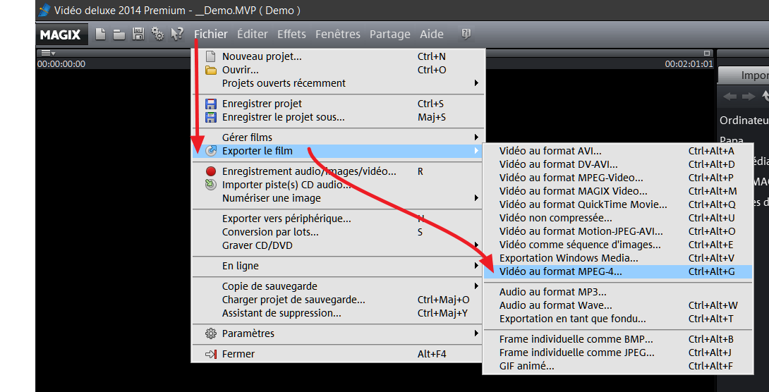
Task: Select Audio au format MP3 export
Action: click(x=552, y=292)
